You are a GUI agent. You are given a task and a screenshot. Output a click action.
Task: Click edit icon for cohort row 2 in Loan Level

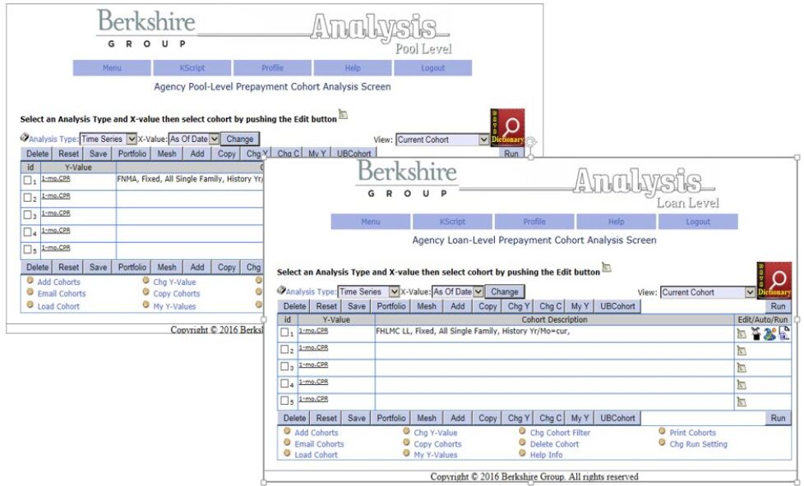pyautogui.click(x=742, y=351)
